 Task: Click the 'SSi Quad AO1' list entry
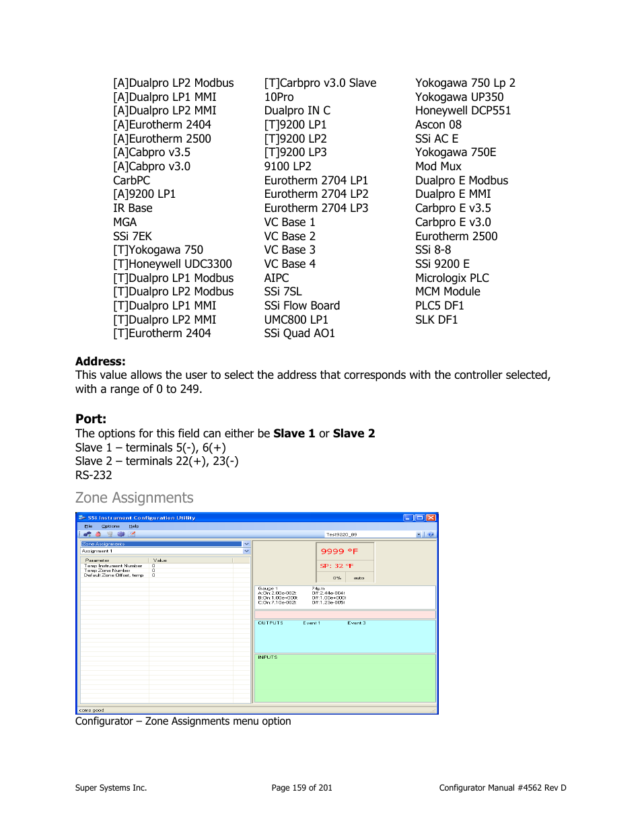[x=299, y=333]
